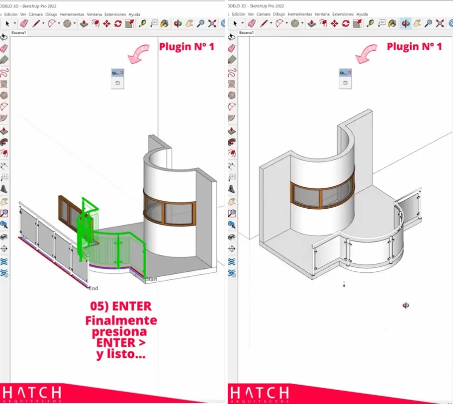Image resolution: width=453 pixels, height=404 pixels.
Task: Select the Pan hand tool in left window's top toolbar
Action: (x=189, y=23)
